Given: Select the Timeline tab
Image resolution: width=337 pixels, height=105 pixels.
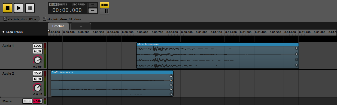Looking at the screenshot, I should 58,26.
